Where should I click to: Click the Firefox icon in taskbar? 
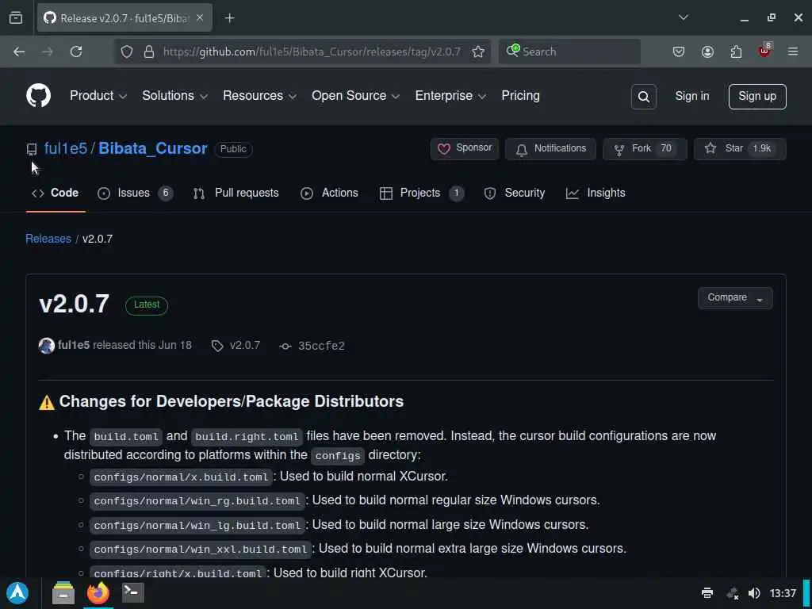coord(98,593)
